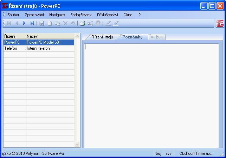Click the menu bar drag handle dots
226x158 pixels.
point(4,14)
